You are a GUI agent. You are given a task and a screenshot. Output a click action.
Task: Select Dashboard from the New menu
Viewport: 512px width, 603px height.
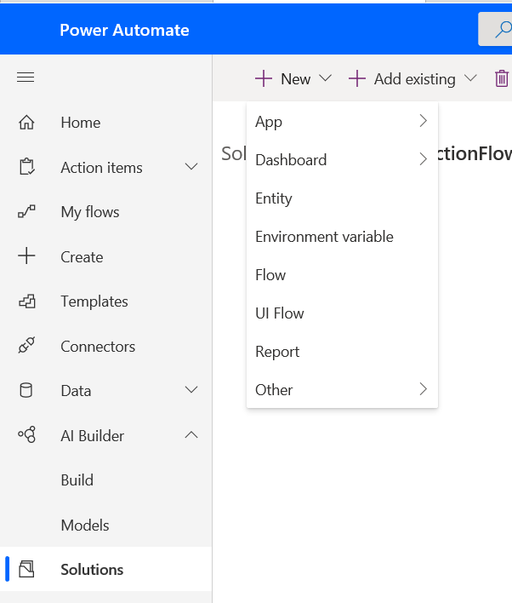[342, 159]
